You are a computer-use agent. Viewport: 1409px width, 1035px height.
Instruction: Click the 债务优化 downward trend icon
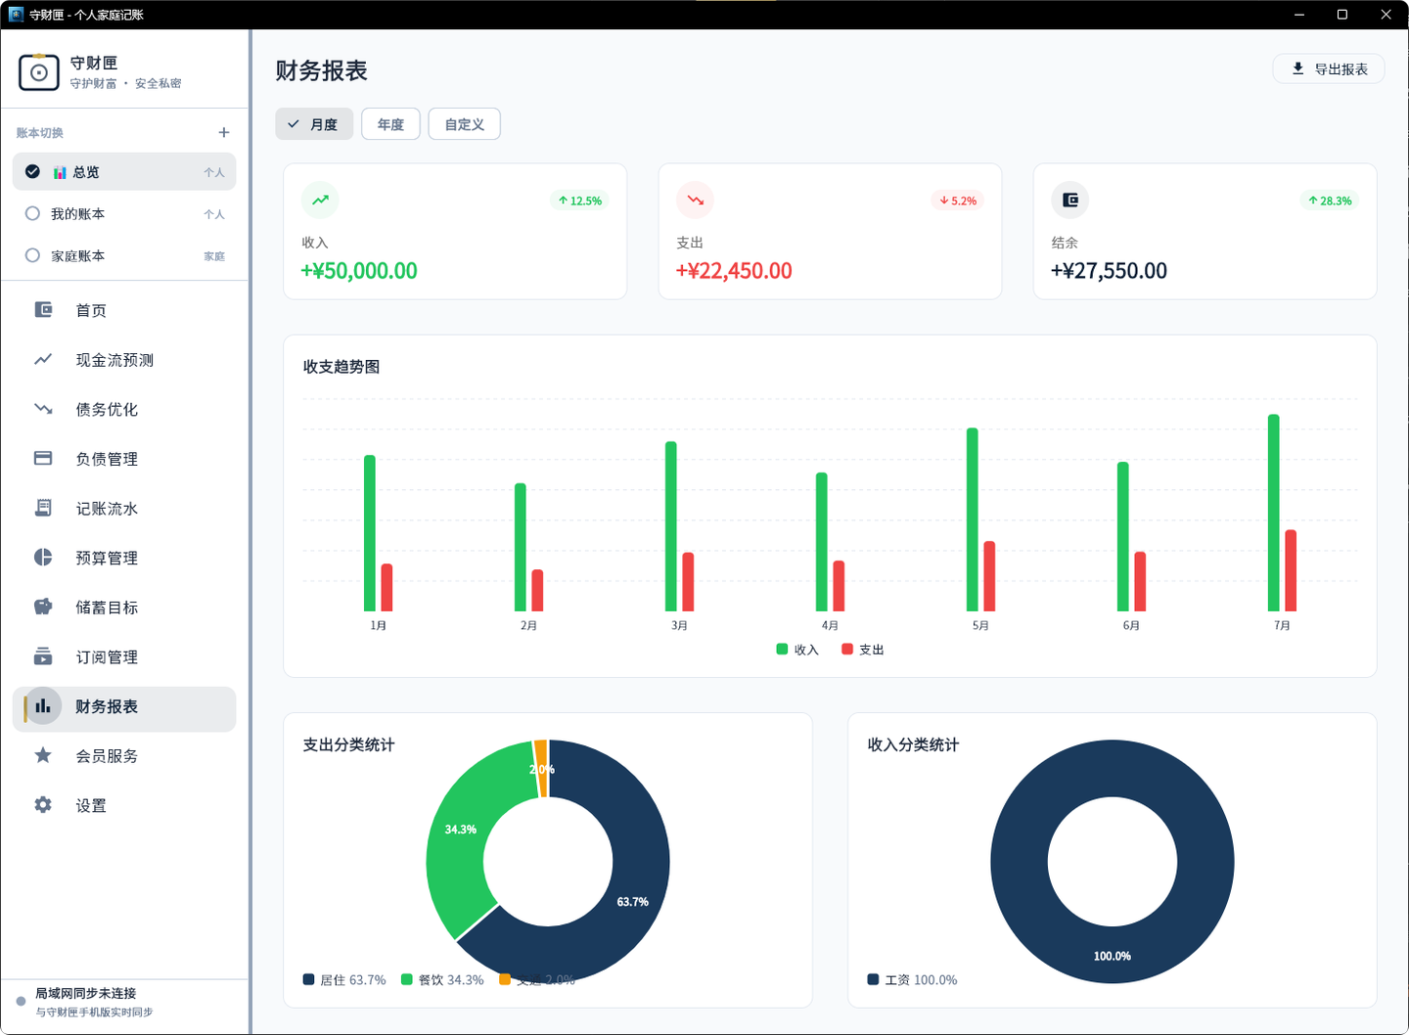[x=43, y=409]
